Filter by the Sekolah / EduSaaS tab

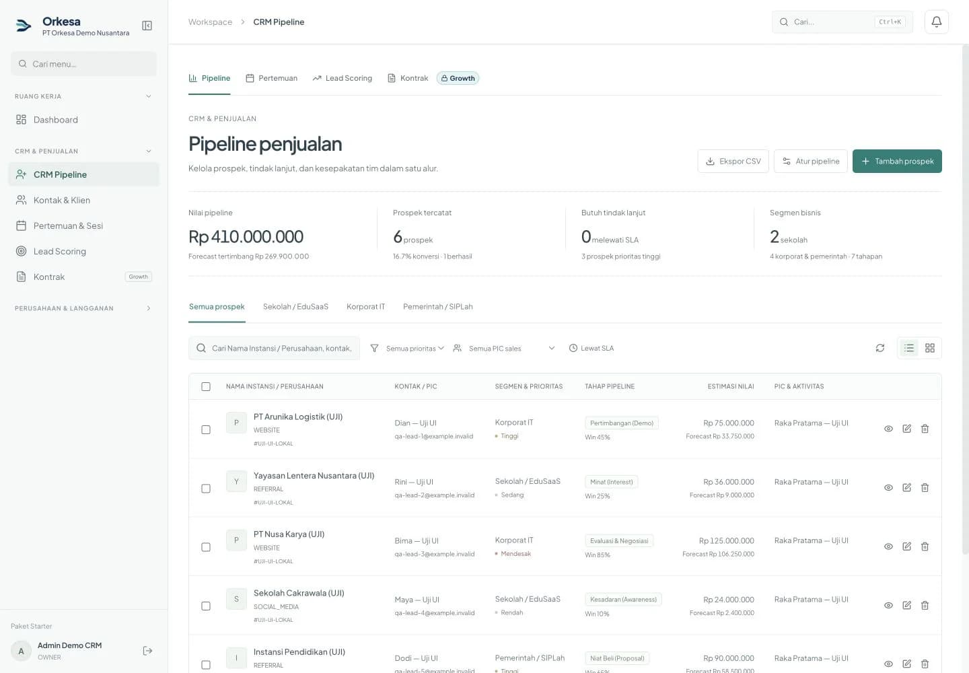point(295,306)
